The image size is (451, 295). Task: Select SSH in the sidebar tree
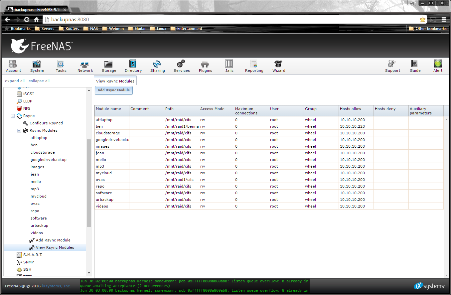[27, 269]
